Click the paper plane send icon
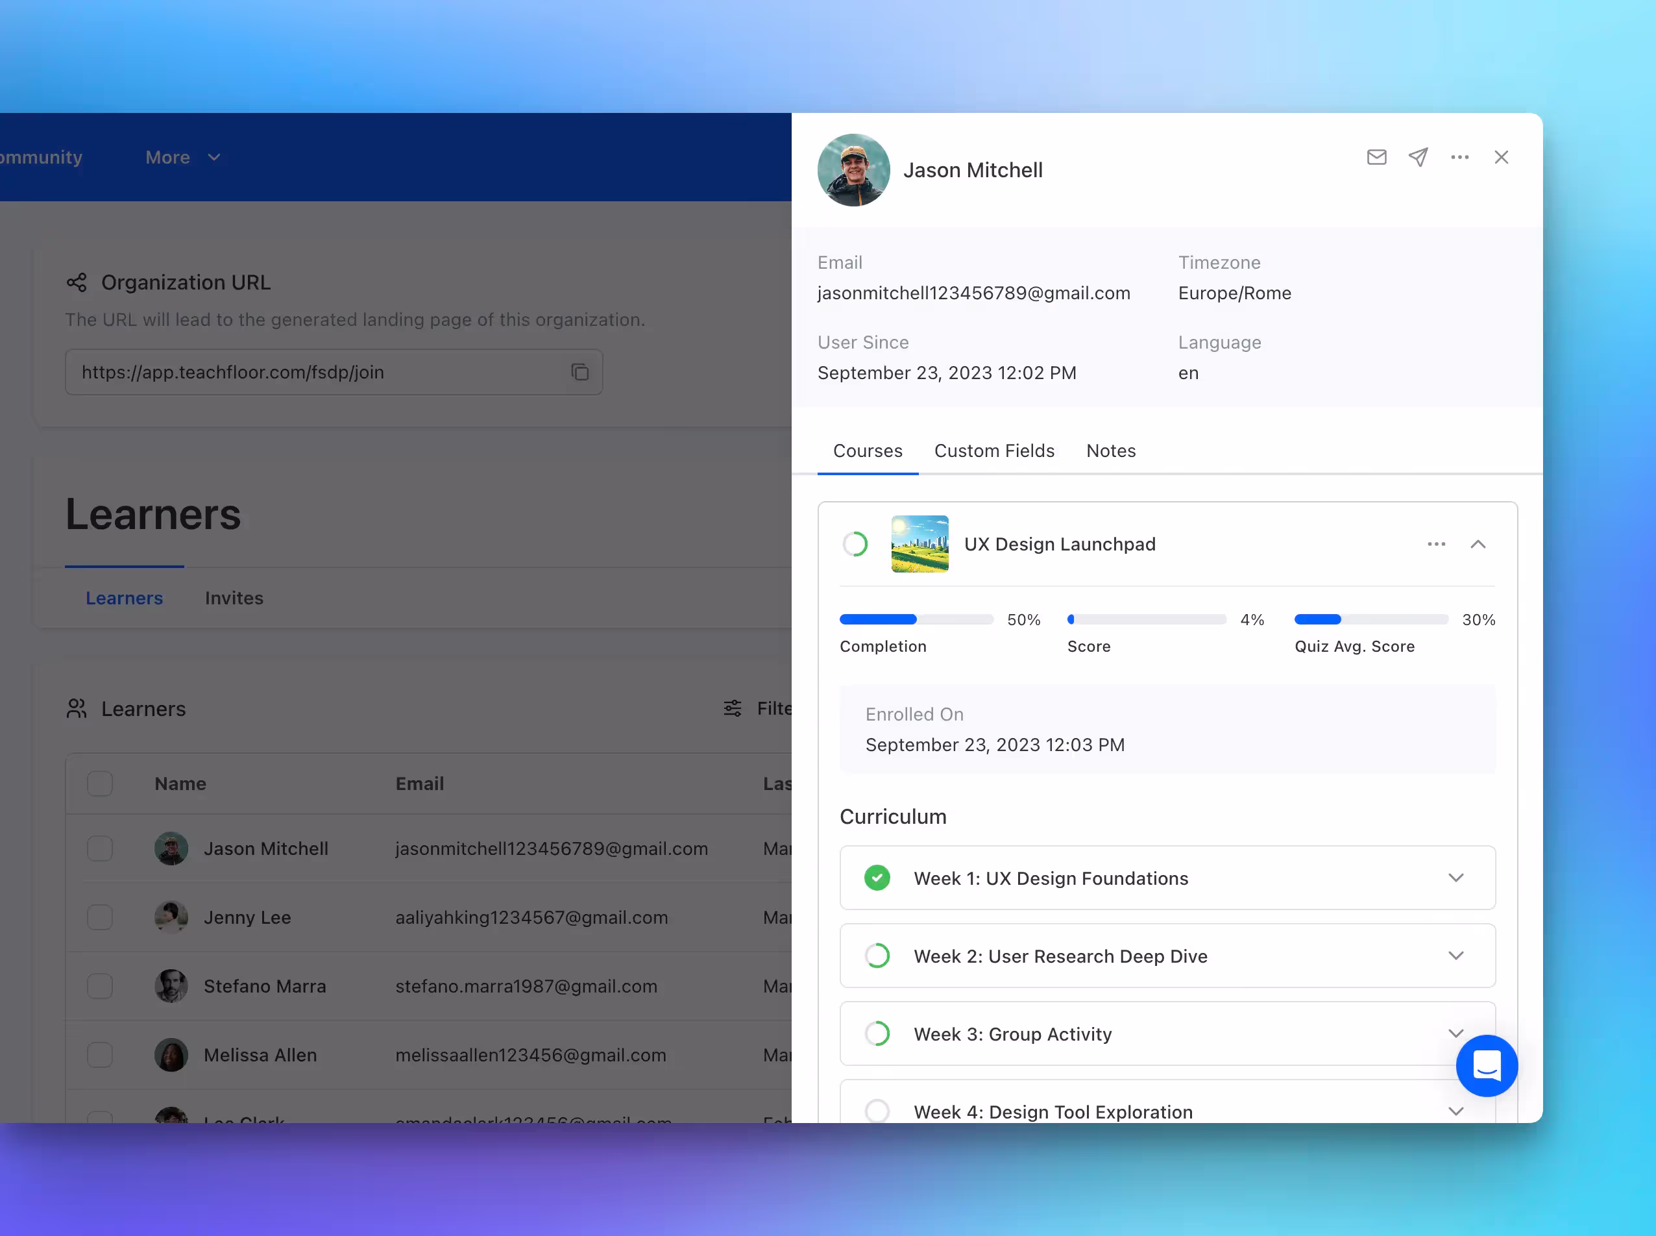The image size is (1656, 1236). click(1418, 157)
